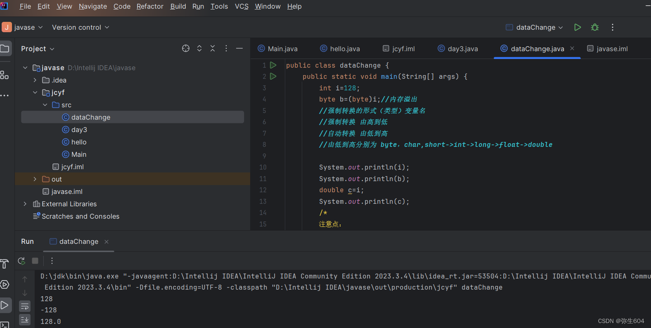Open the Window menu
The width and height of the screenshot is (651, 328).
[x=268, y=6]
